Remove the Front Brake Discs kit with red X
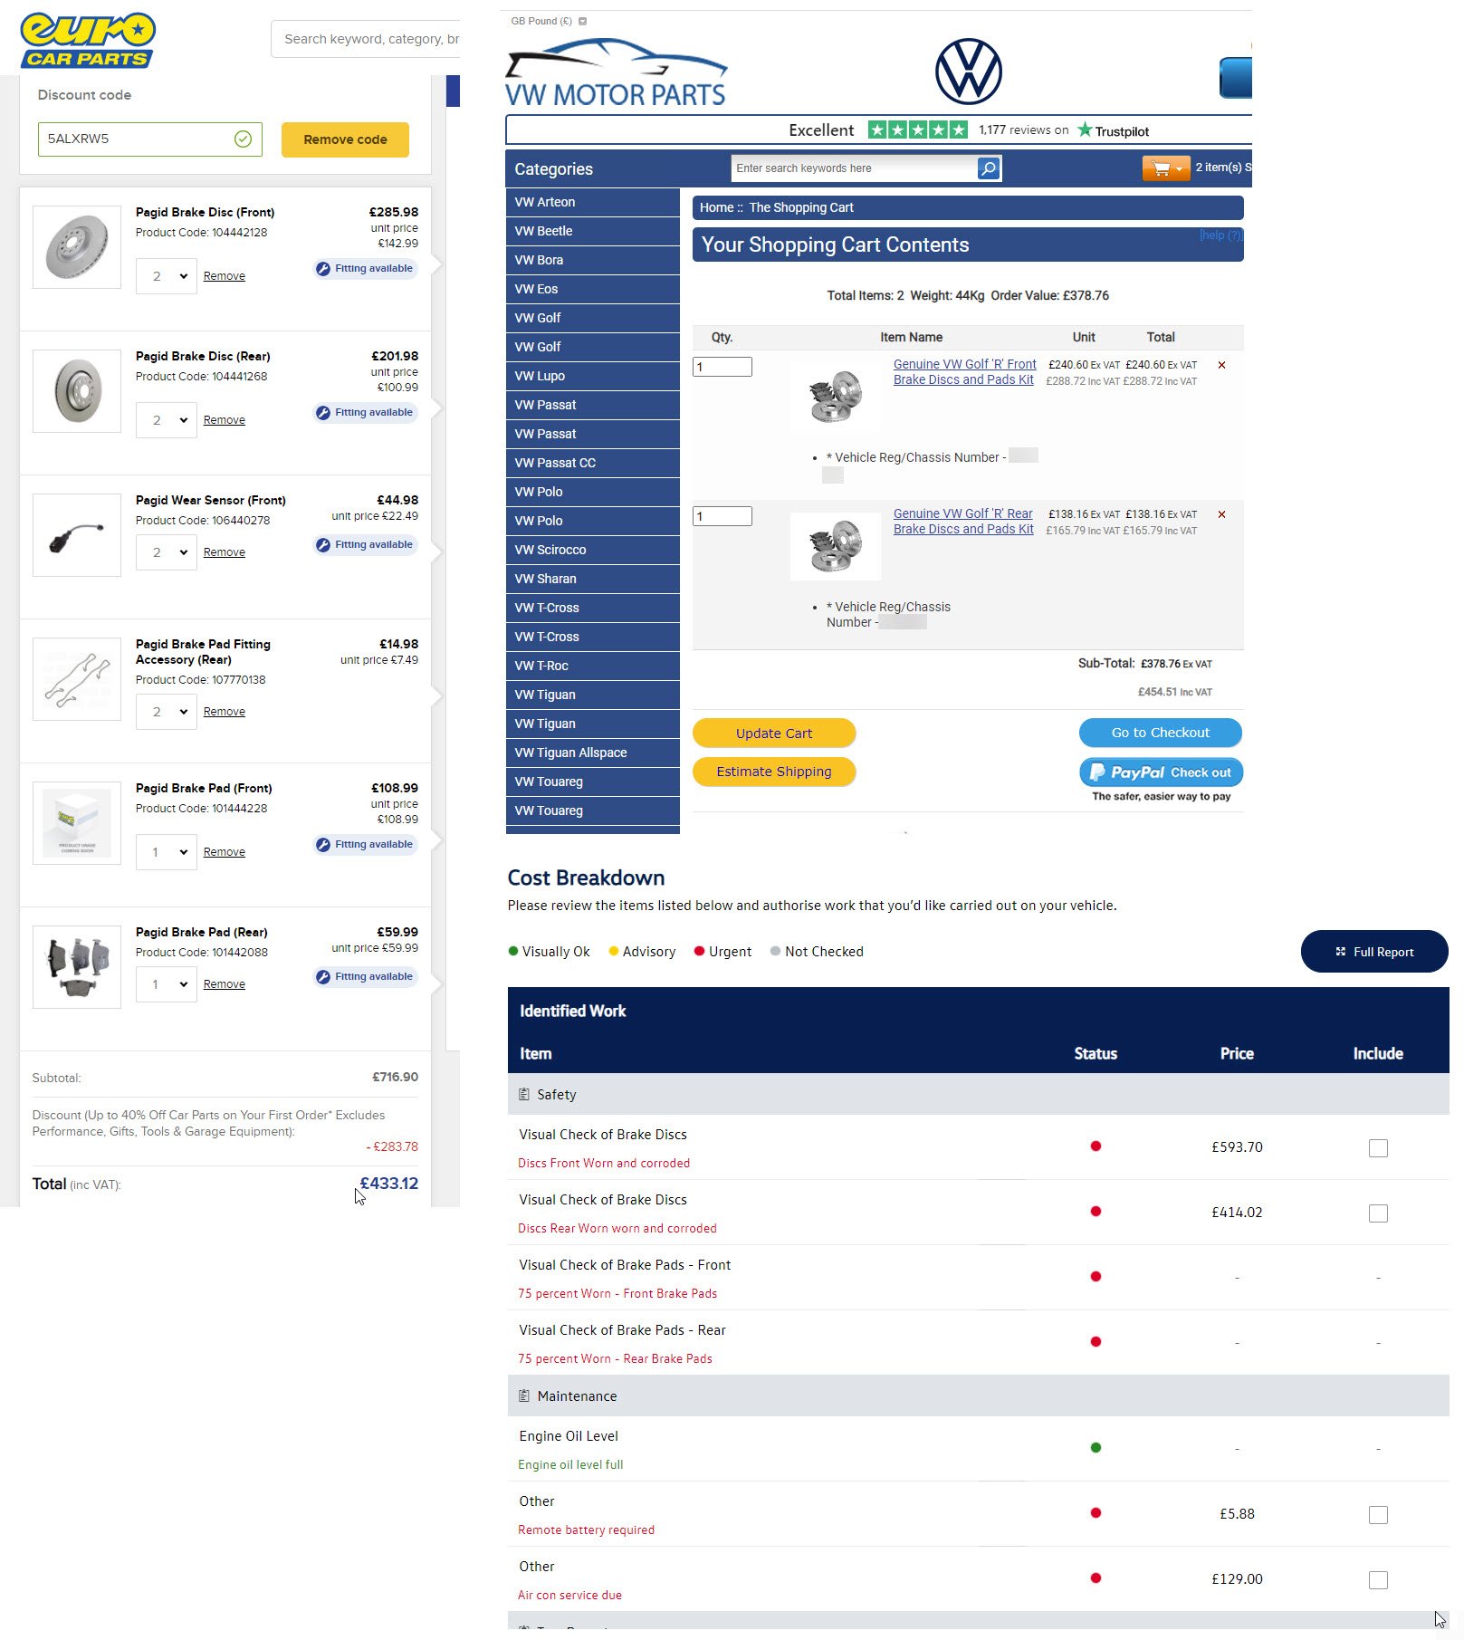Viewport: 1464px width, 1640px height. point(1221,365)
